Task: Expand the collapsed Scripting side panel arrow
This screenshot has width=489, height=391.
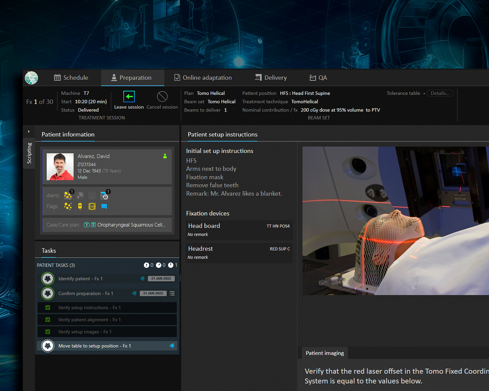Action: click(x=29, y=132)
